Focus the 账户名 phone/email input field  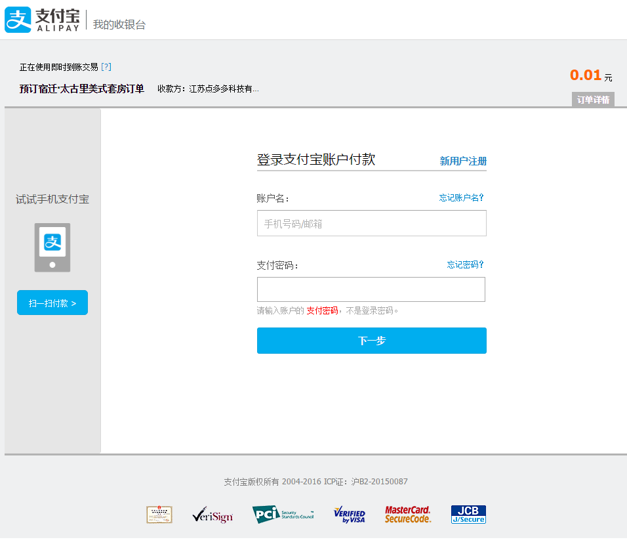[x=371, y=223]
